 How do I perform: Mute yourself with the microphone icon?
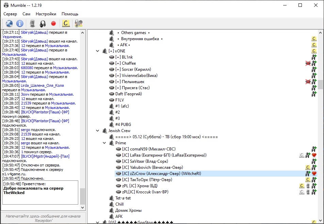tap(32, 23)
